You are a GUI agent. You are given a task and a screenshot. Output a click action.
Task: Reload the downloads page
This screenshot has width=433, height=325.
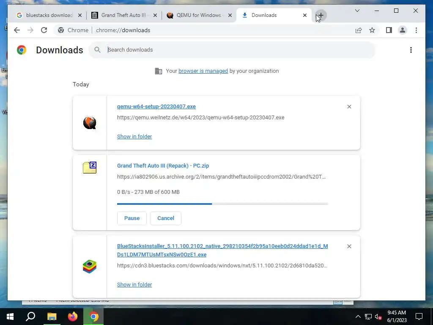[44, 30]
